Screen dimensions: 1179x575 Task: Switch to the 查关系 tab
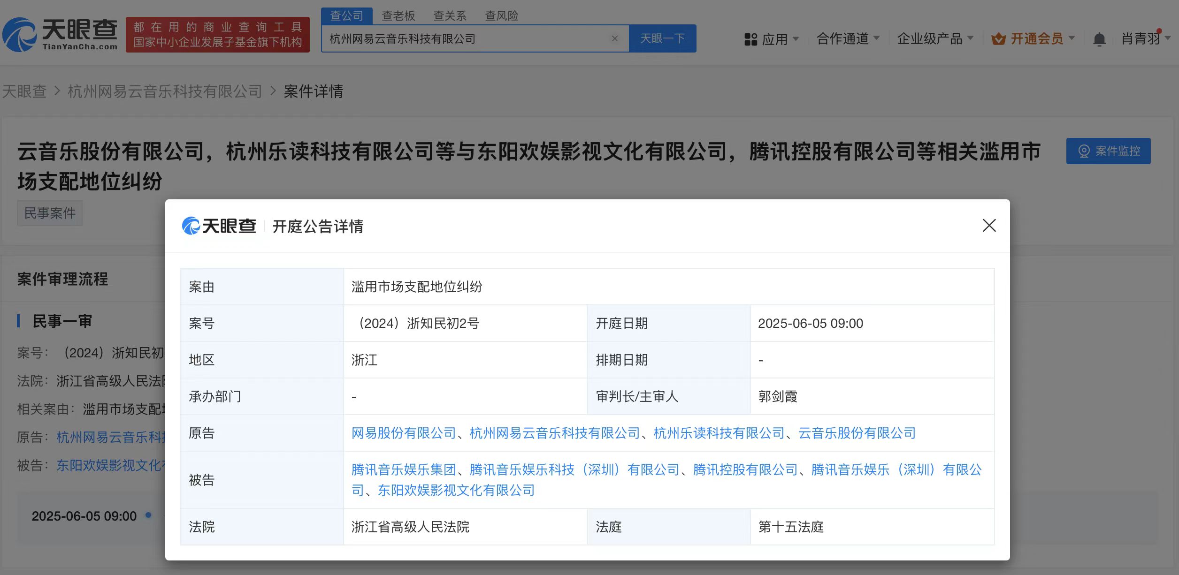pyautogui.click(x=450, y=16)
